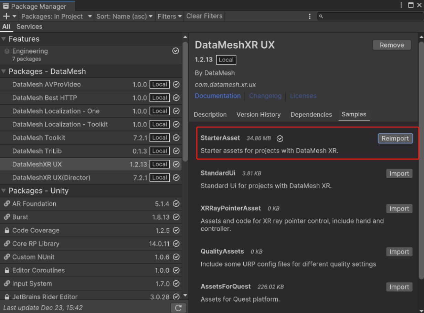Open the Packages: In Project dropdown
Screen dimensions: 424x313
pos(56,16)
